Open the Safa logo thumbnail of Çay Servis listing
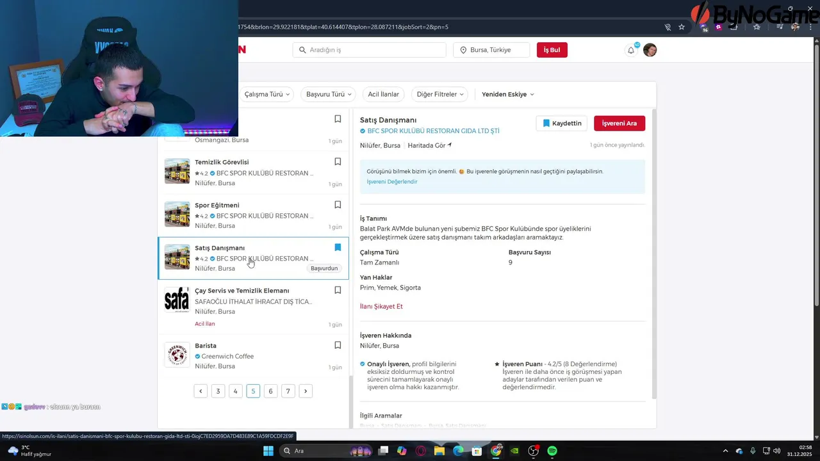The height and width of the screenshot is (461, 820). click(177, 300)
